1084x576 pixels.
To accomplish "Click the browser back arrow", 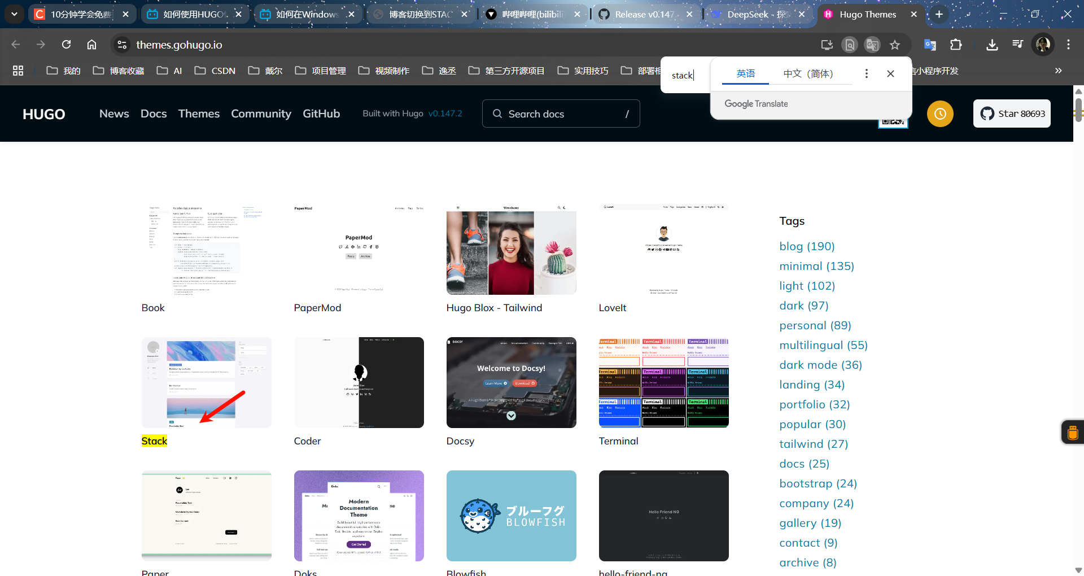I will (x=16, y=45).
